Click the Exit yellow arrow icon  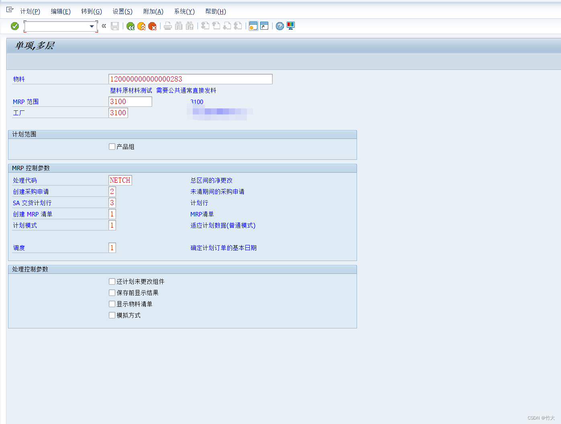[x=141, y=26]
